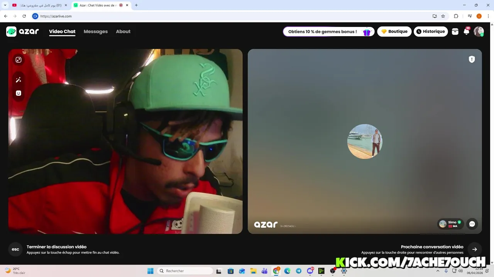494x277 pixels.
Task: Click 'Prochaine conversation vidéo' text
Action: coord(432,247)
